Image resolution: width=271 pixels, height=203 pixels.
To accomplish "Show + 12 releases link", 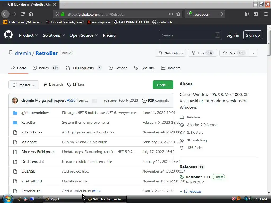I will [191, 191].
